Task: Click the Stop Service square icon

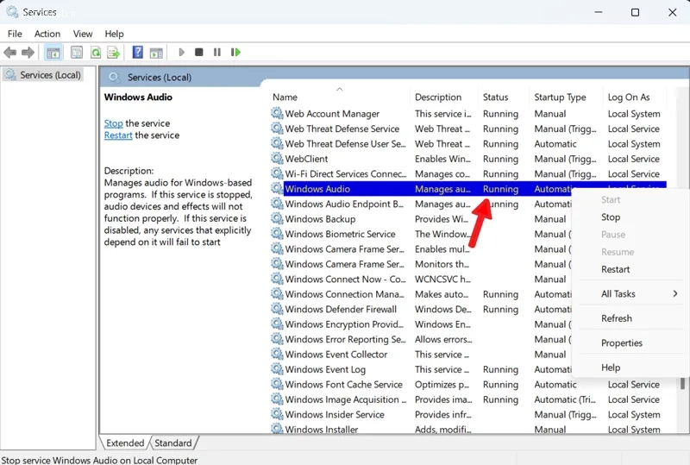Action: click(x=199, y=53)
